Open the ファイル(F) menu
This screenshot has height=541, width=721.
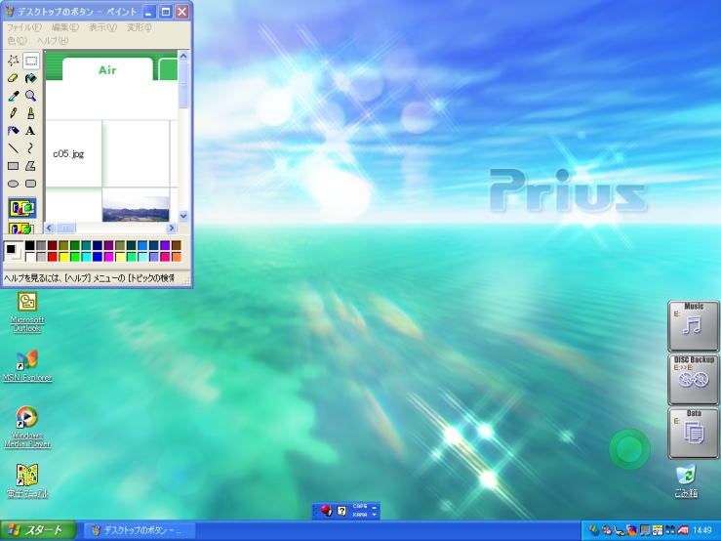(24, 27)
